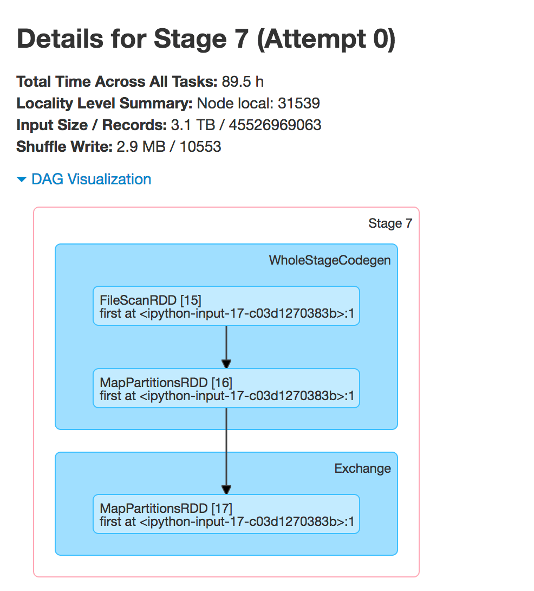Click the Stage 7 label text
534x591 pixels.
pos(390,223)
